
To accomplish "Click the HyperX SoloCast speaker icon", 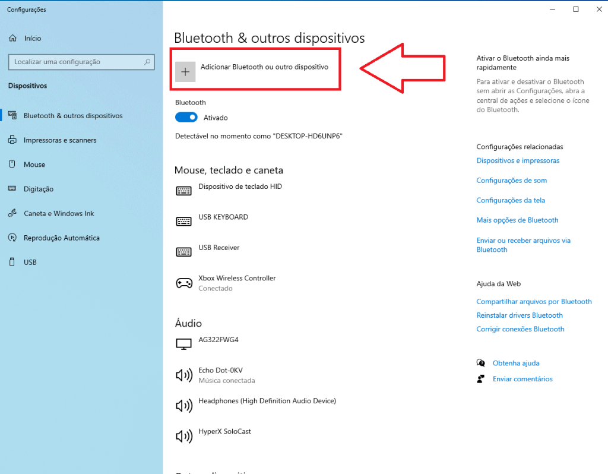I will click(185, 436).
